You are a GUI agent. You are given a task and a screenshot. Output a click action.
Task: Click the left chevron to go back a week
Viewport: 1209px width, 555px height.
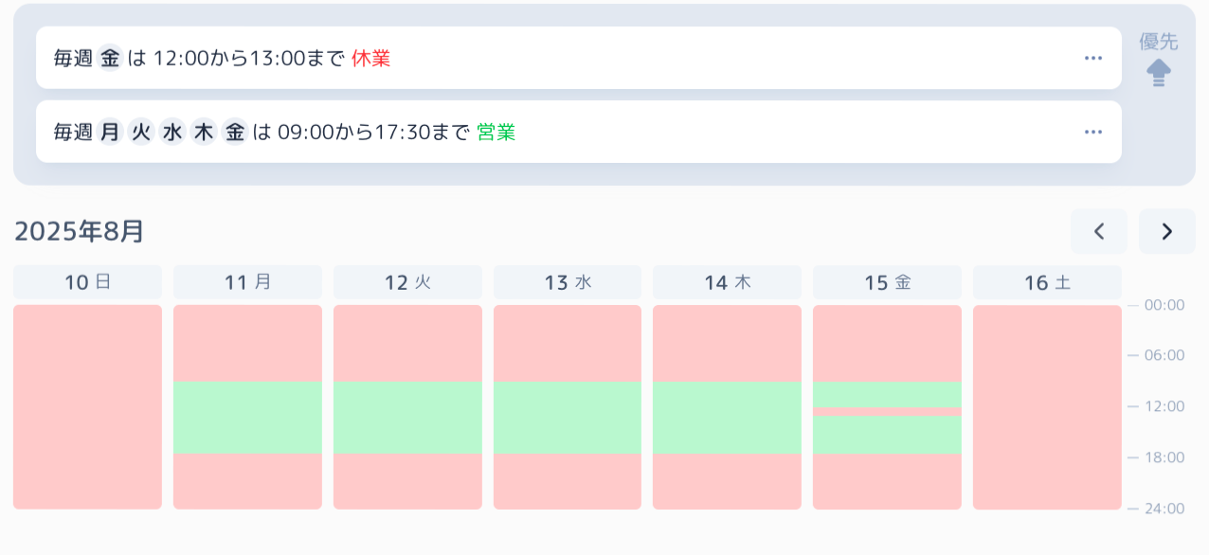point(1099,230)
